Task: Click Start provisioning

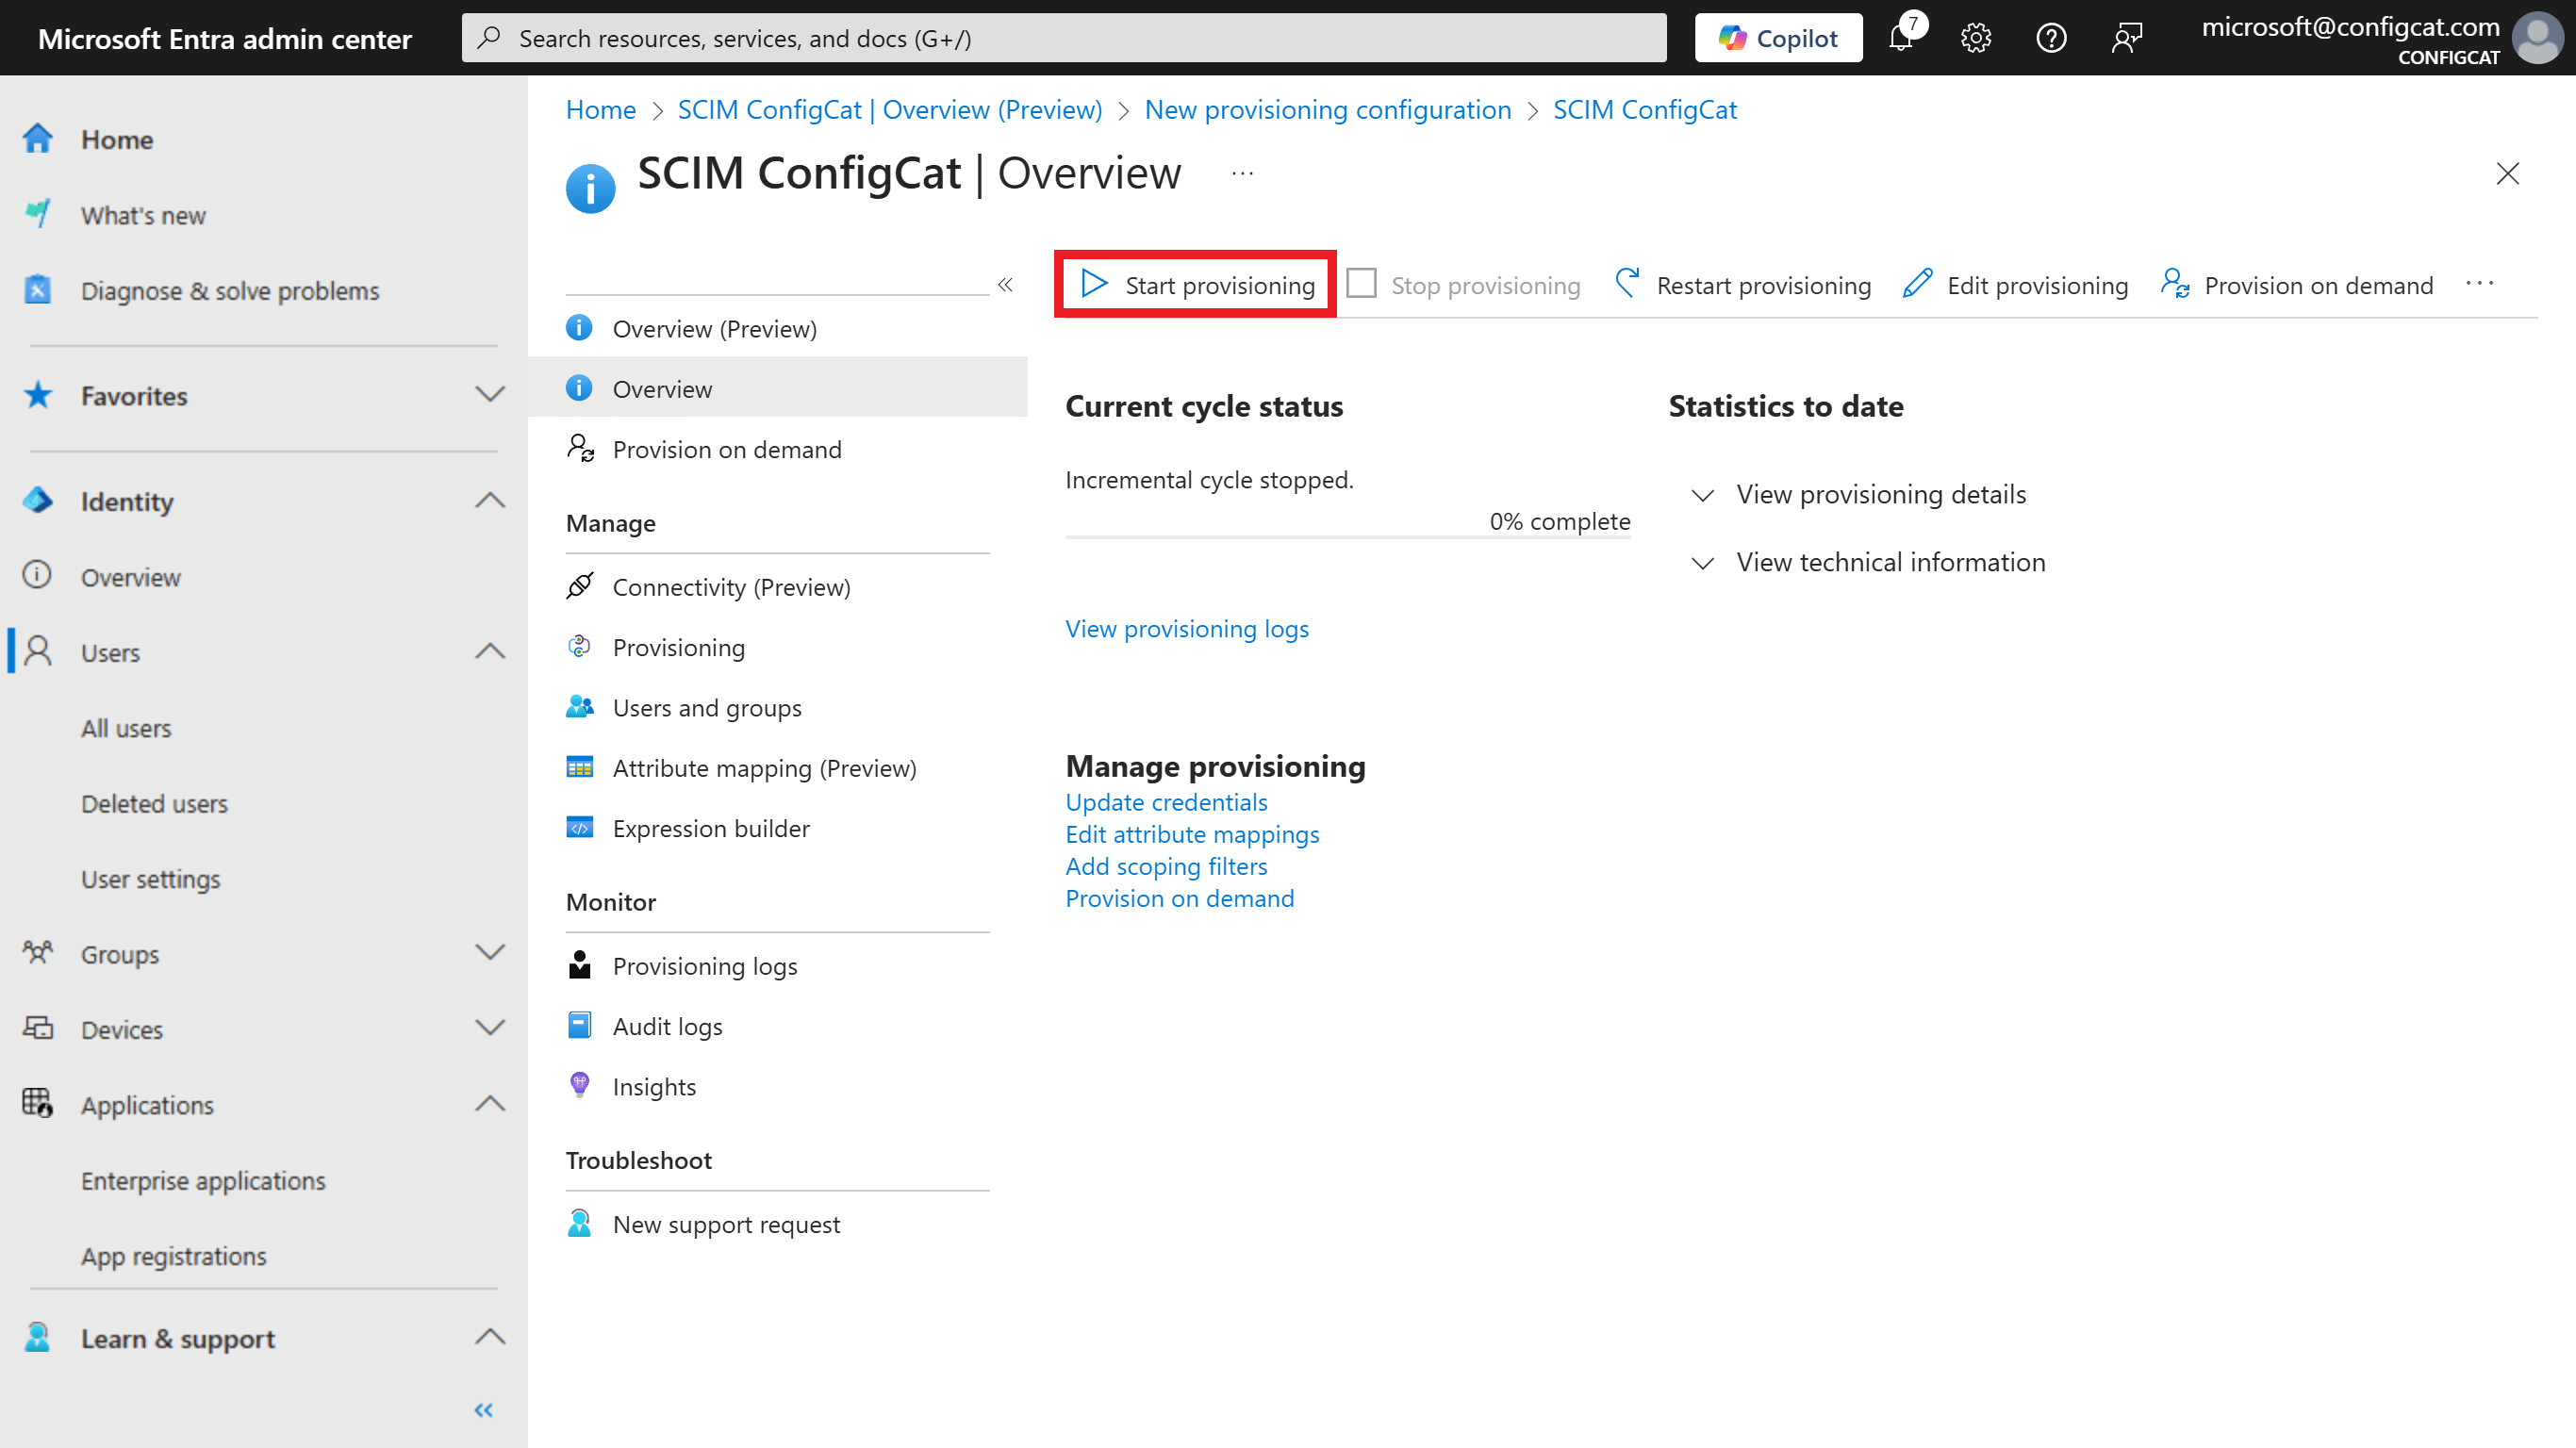Action: point(1194,284)
